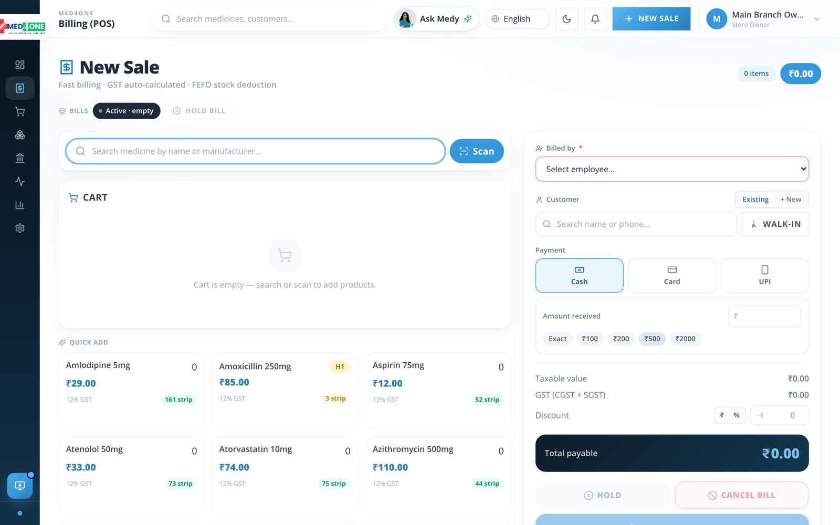Screen dimensions: 840x525
Task: Open the shopping cart sidebar icon
Action: (20, 111)
